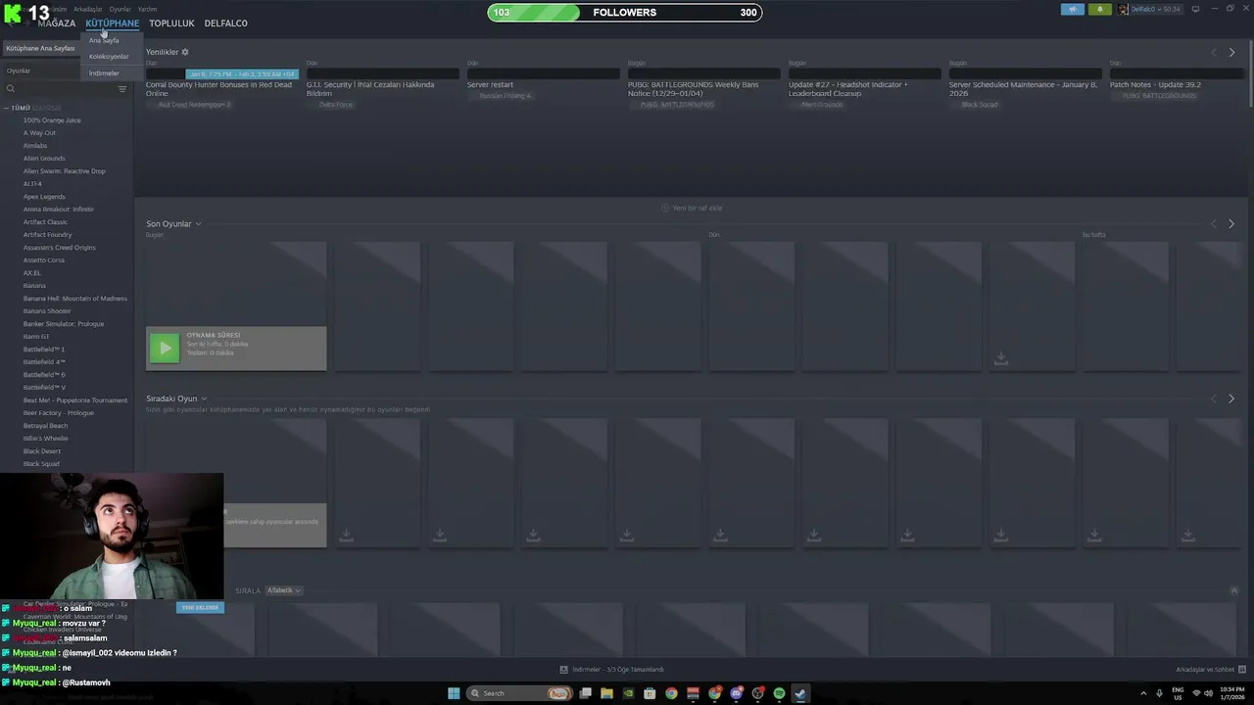Select Koleksiyonlar from the dropdown menu

109,57
